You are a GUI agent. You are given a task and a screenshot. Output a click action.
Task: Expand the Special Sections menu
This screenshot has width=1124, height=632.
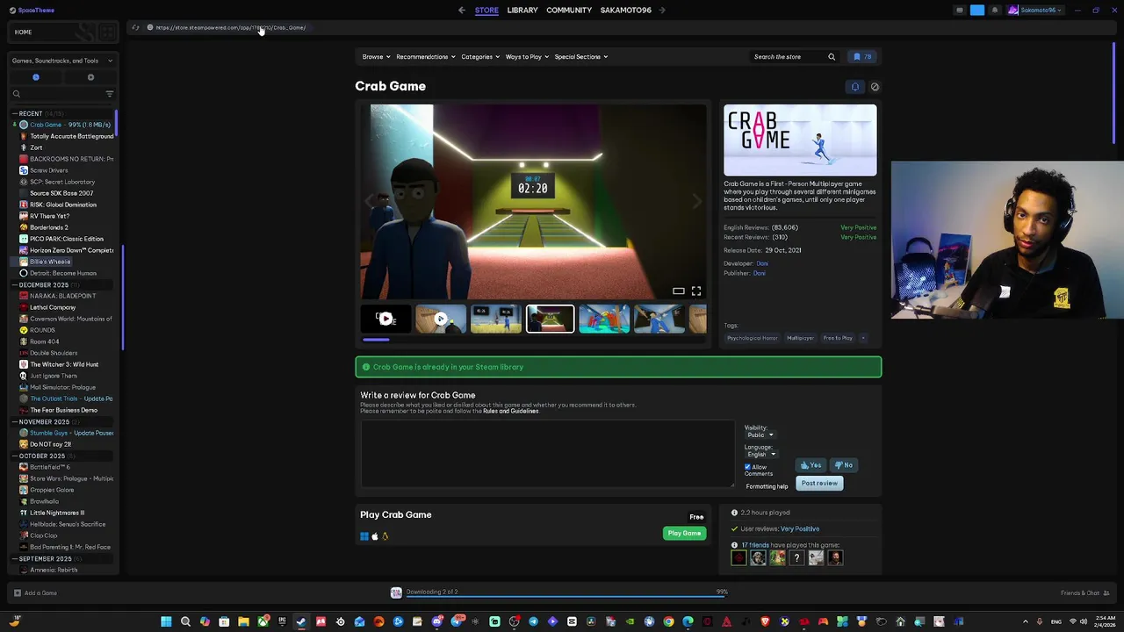coord(580,57)
